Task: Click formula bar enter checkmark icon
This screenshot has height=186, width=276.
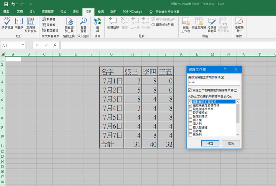Action: pos(46,45)
